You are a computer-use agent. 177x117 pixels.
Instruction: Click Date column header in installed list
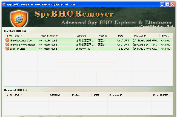click(x=121, y=36)
